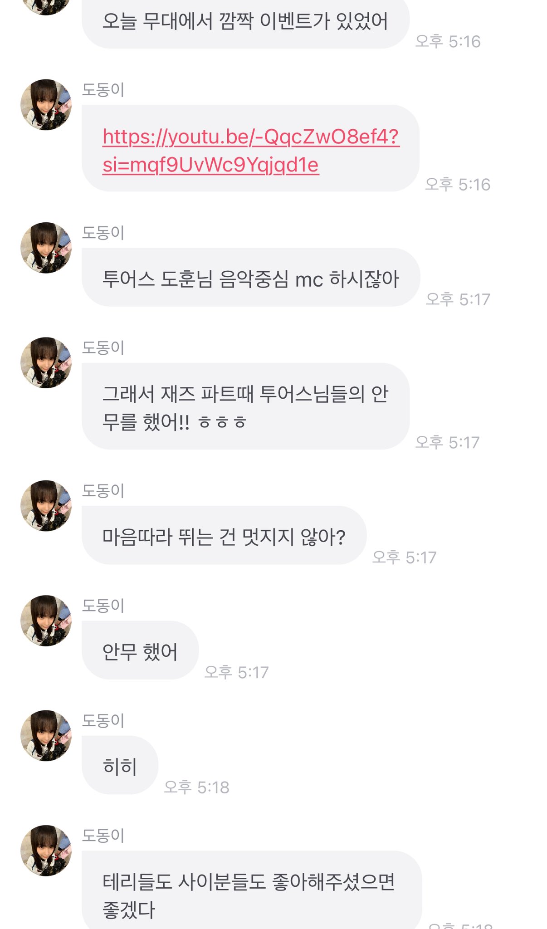Viewport: 547px width, 929px height.
Task: Select the 좋아해주셨으면 좋겠다 message bubble
Action: click(x=252, y=890)
